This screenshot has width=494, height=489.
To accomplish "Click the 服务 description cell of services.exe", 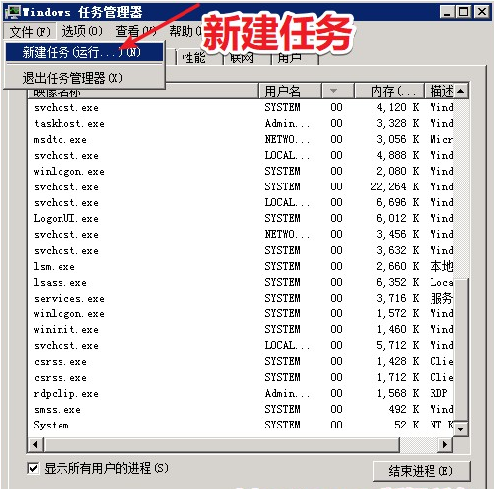I will 441,298.
